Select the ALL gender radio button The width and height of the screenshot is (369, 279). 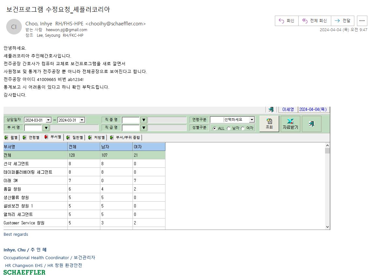click(214, 128)
